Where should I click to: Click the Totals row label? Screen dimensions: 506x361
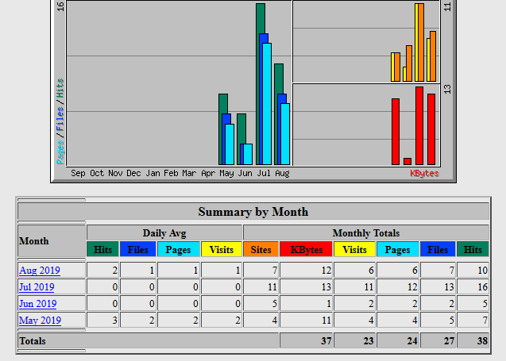tap(33, 340)
